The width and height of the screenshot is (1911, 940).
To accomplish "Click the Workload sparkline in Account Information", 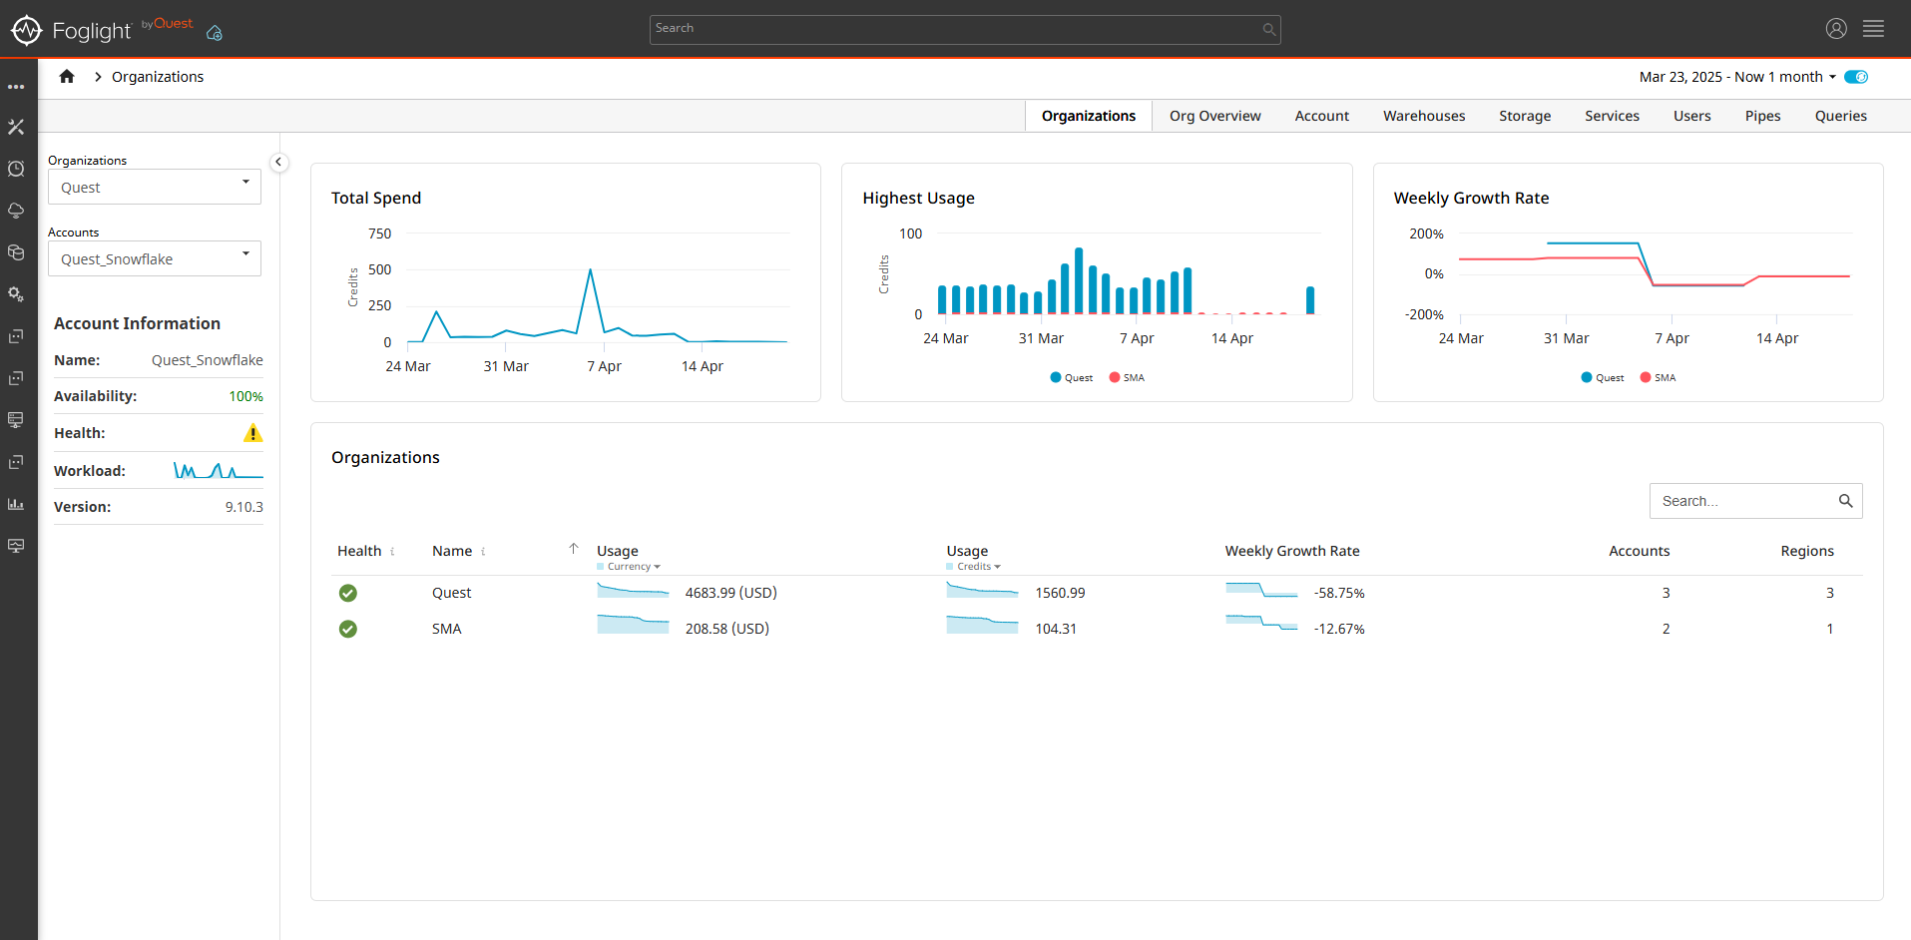I will [219, 470].
